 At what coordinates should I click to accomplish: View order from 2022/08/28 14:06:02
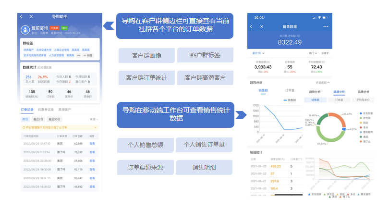click(x=92, y=187)
